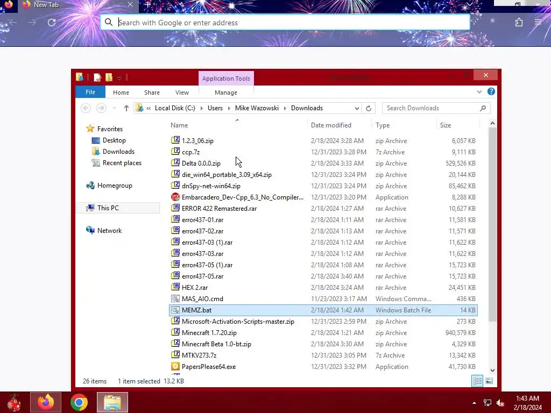Select Homegroup in the navigation pane
The image size is (551, 413).
(115, 186)
